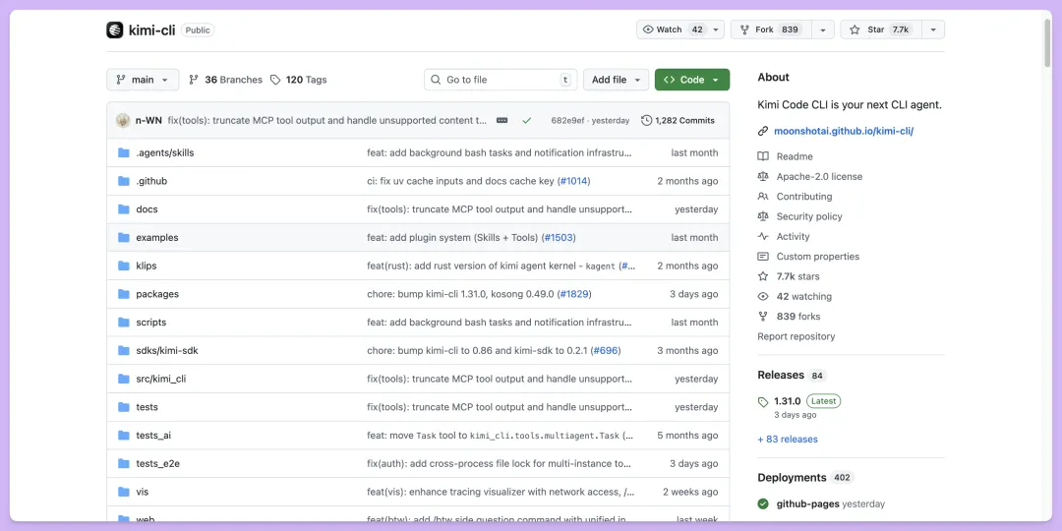Image resolution: width=1062 pixels, height=531 pixels.
Task: Open the Readme link in About
Action: 794,156
